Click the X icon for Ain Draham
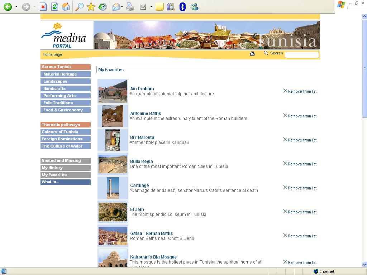Screen dimensions: 367x275 click(x=285, y=91)
